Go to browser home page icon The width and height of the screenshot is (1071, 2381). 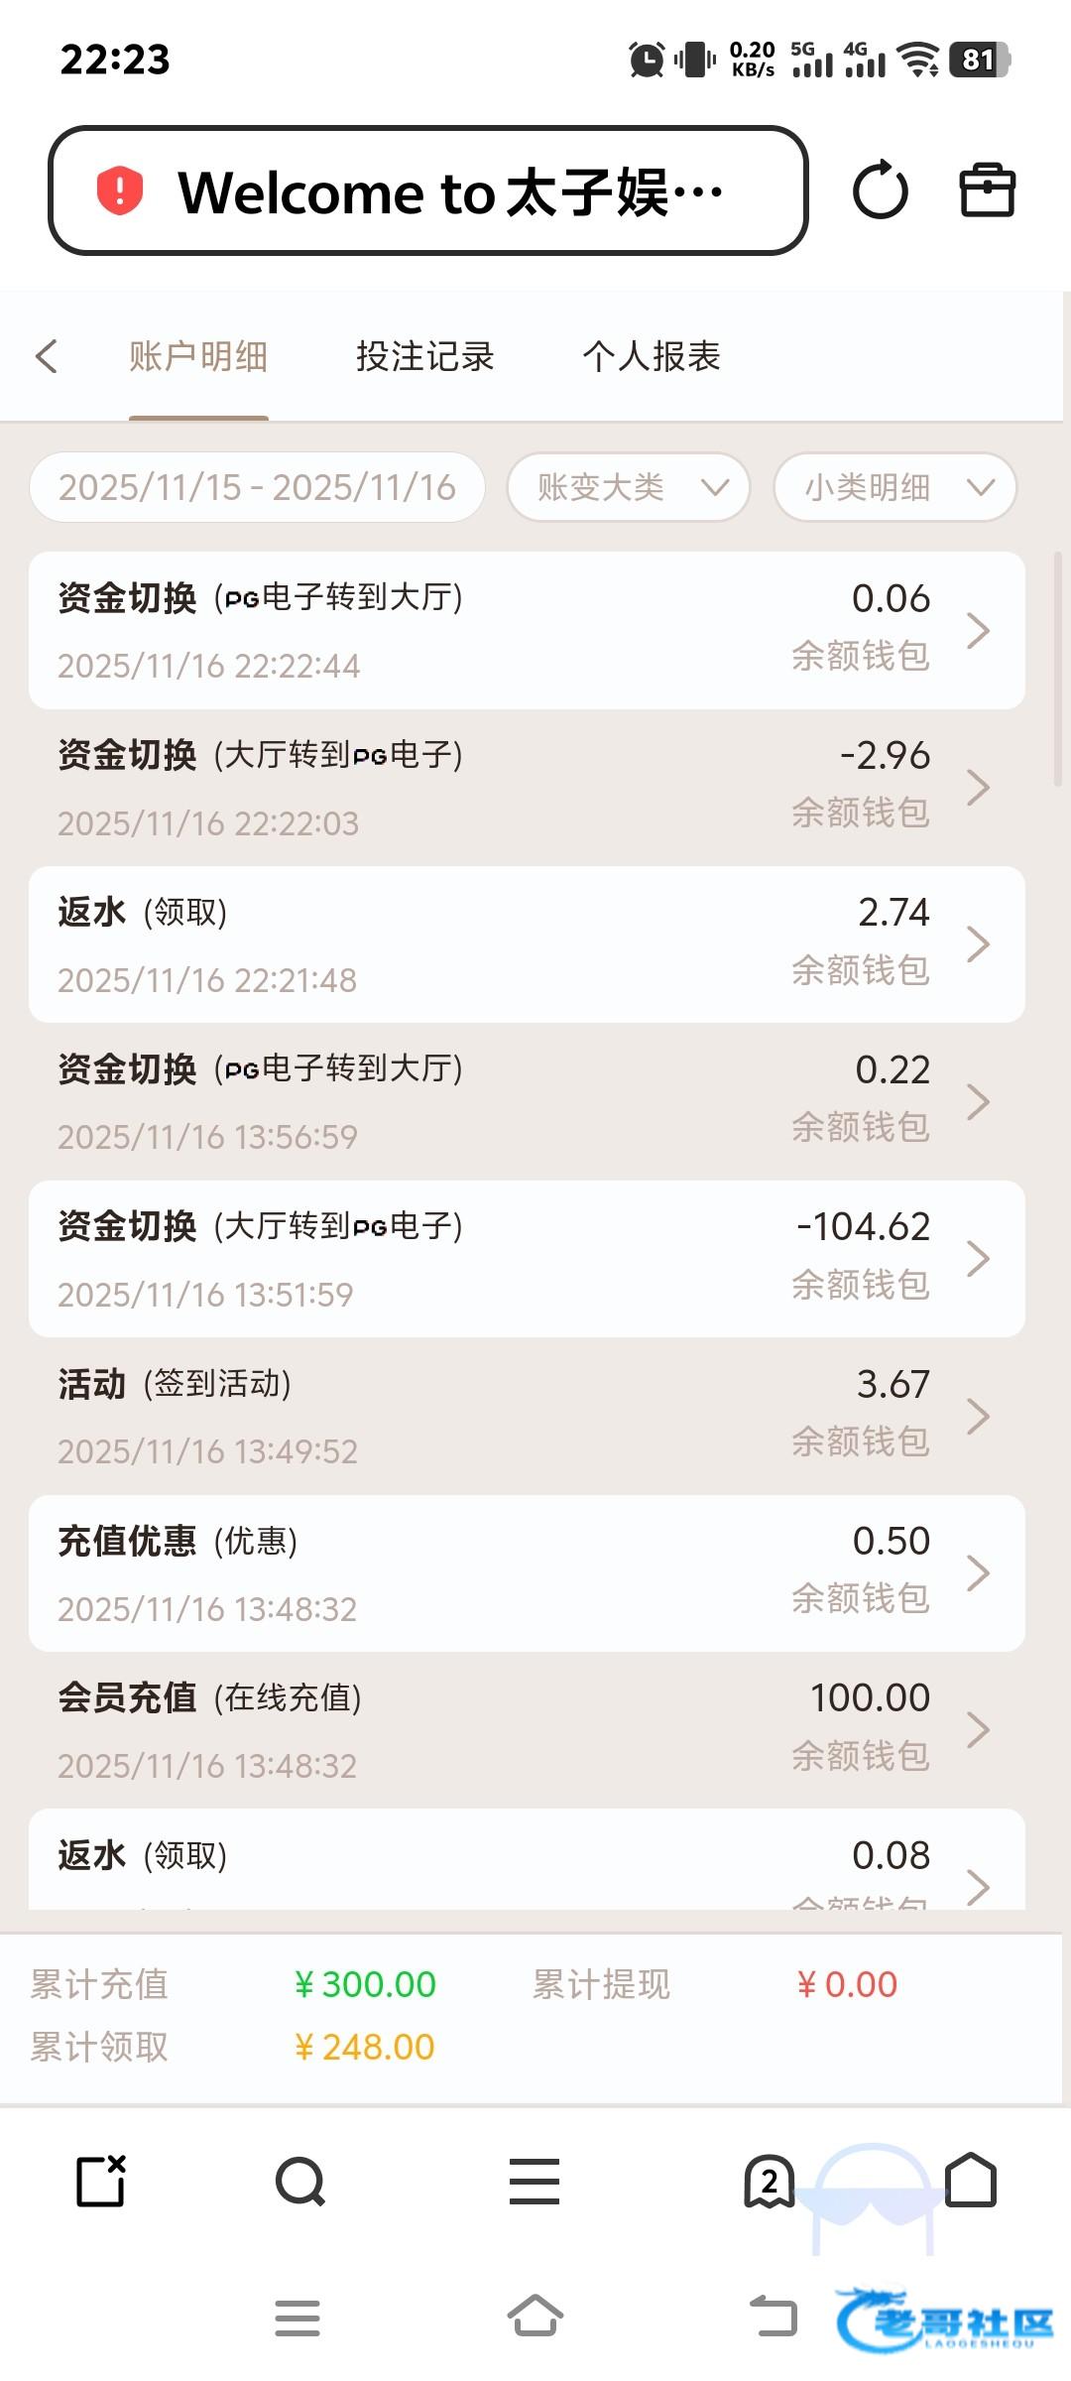(x=971, y=2180)
